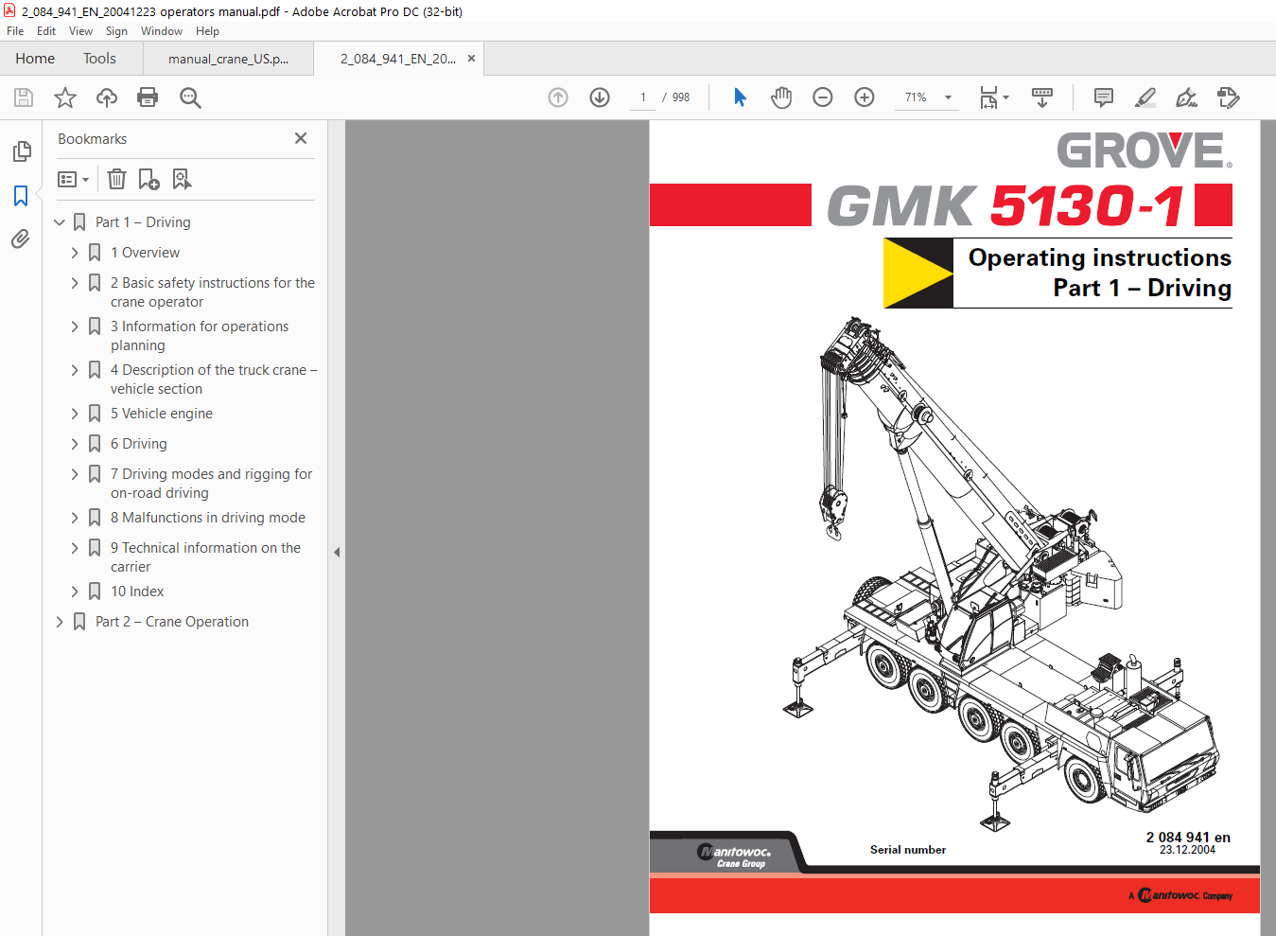Image resolution: width=1276 pixels, height=936 pixels.
Task: Open the View menu
Action: point(80,31)
